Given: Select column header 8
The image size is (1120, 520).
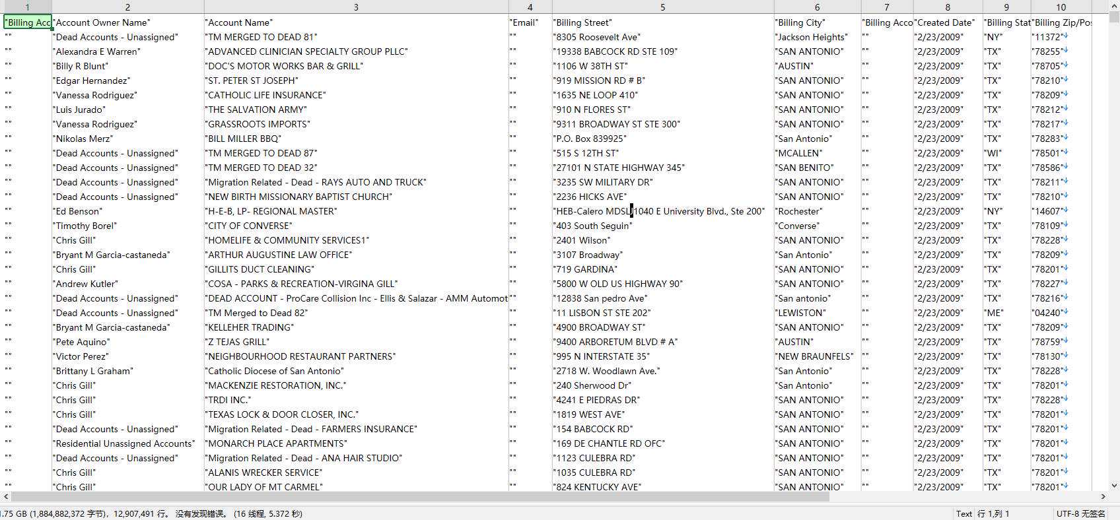Looking at the screenshot, I should click(x=948, y=7).
